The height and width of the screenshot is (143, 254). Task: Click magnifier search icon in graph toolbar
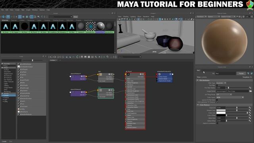pyautogui.click(x=96, y=57)
